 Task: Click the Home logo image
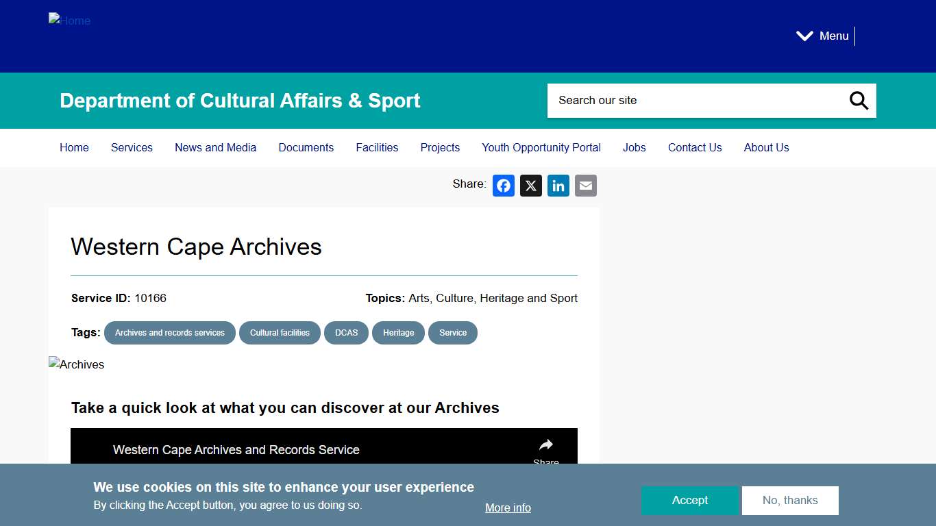(69, 21)
